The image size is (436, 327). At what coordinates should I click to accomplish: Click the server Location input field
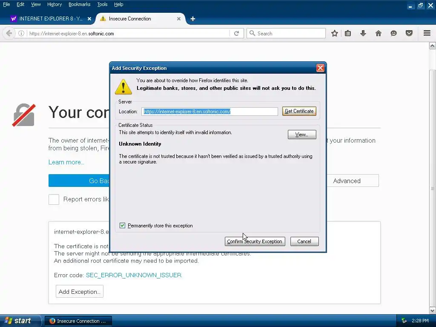[209, 112]
